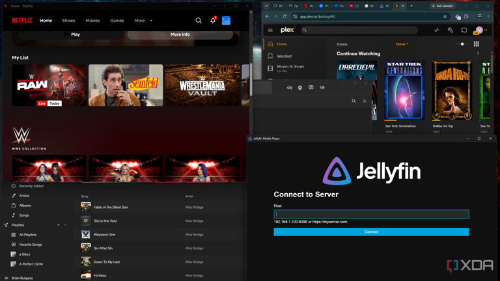Collapse the Playlists section chevron
This screenshot has width=500, height=281.
coord(65,225)
